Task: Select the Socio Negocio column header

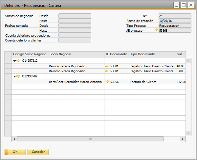Action: pos(76,54)
